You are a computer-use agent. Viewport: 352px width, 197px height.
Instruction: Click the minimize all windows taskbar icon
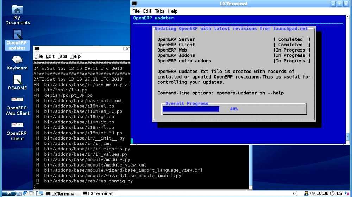point(32,193)
